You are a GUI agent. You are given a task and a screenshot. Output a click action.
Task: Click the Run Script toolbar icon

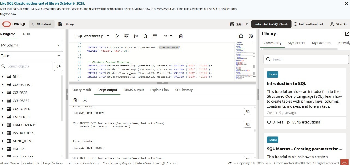coord(126,36)
